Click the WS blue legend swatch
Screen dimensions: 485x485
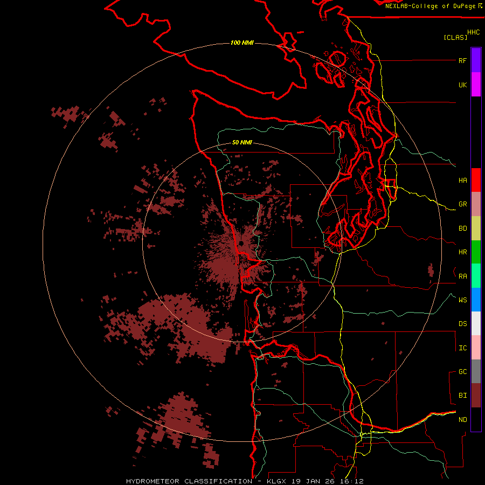(476, 300)
